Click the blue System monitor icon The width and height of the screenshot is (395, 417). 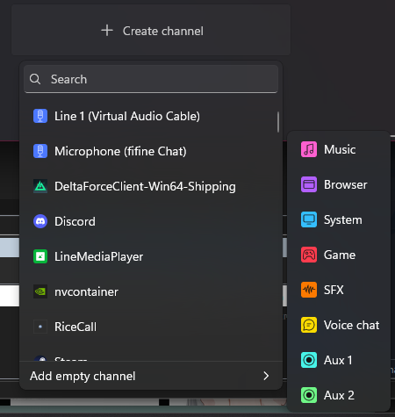point(309,219)
